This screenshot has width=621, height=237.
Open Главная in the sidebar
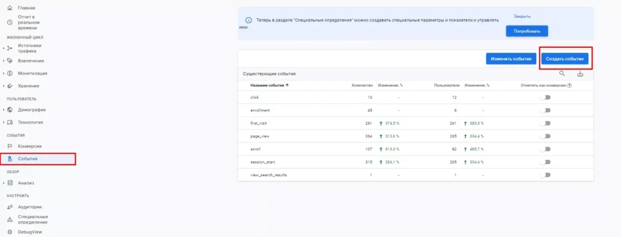(x=27, y=8)
